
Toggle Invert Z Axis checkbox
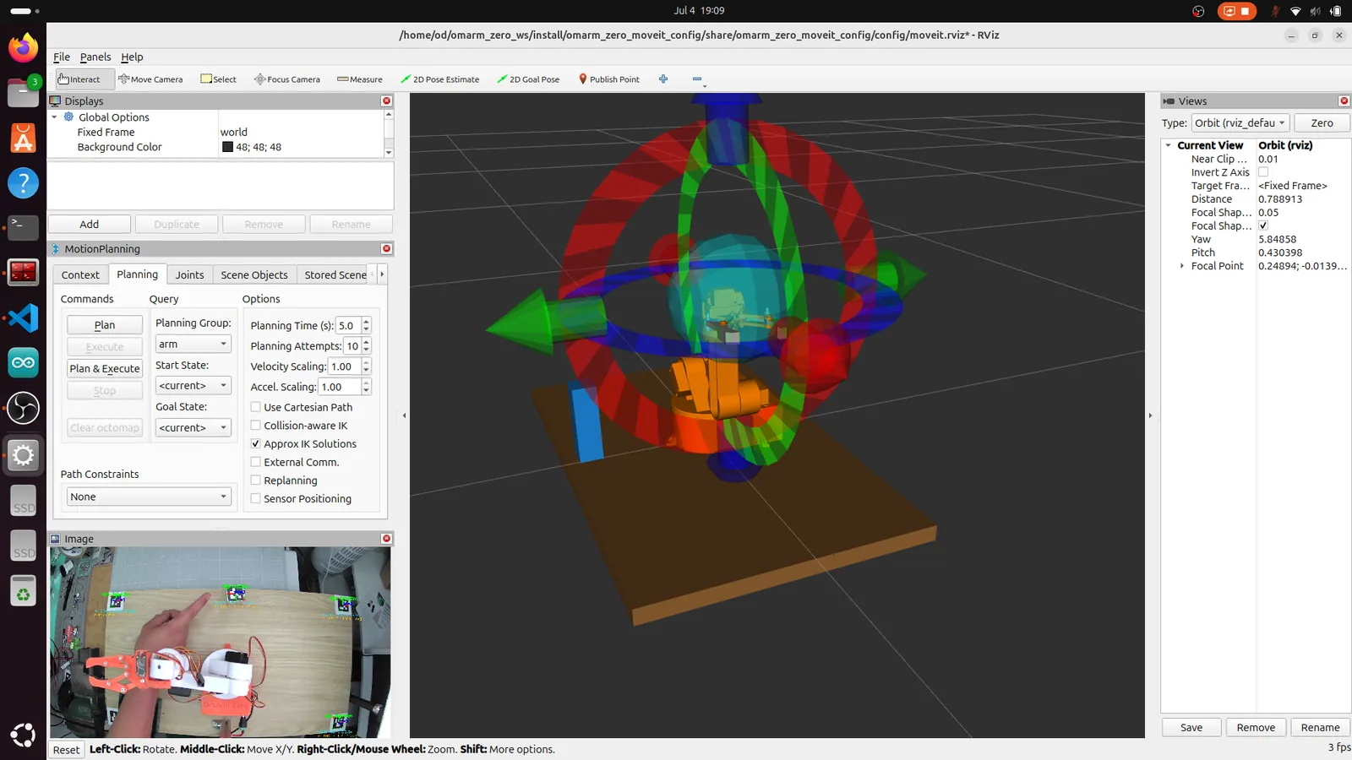click(1263, 172)
